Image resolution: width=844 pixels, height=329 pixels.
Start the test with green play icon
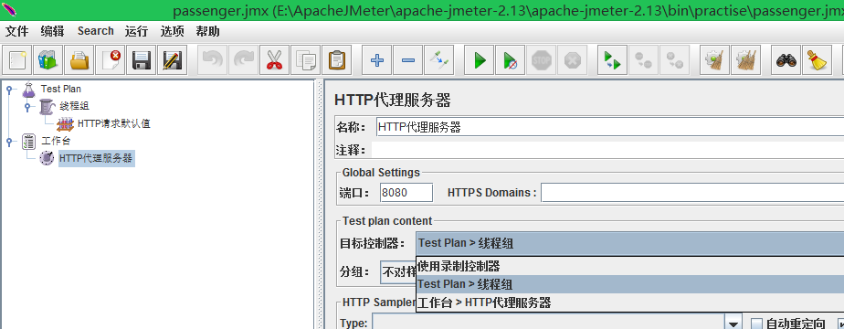pyautogui.click(x=479, y=59)
